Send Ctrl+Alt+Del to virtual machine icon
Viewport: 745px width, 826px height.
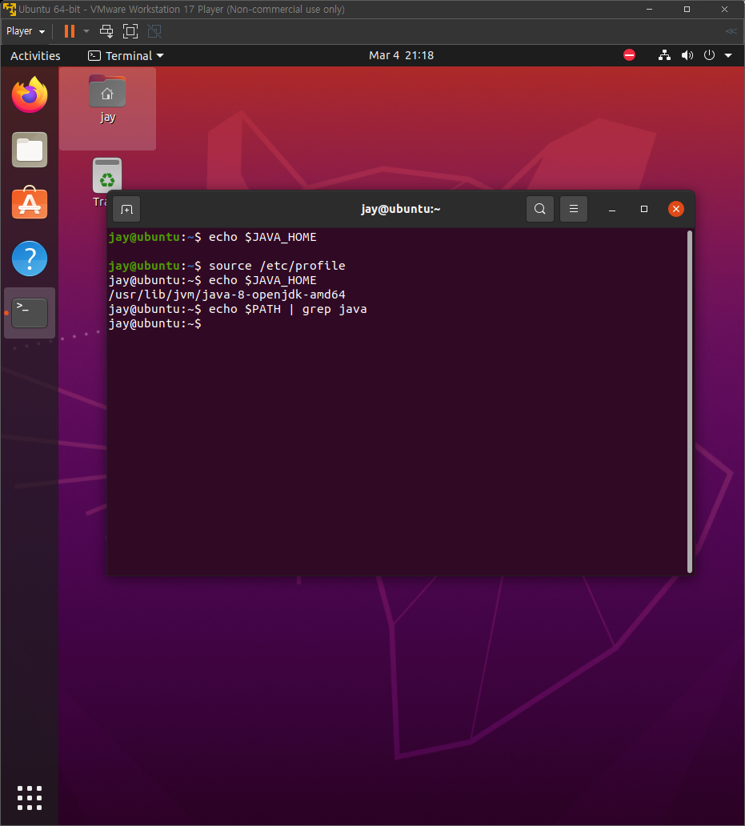click(106, 31)
